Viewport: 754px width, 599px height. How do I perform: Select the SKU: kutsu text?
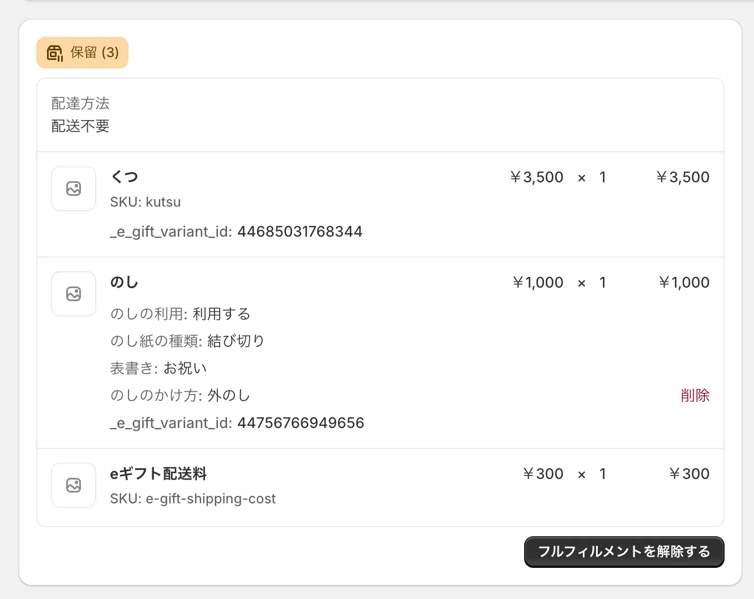coord(145,202)
